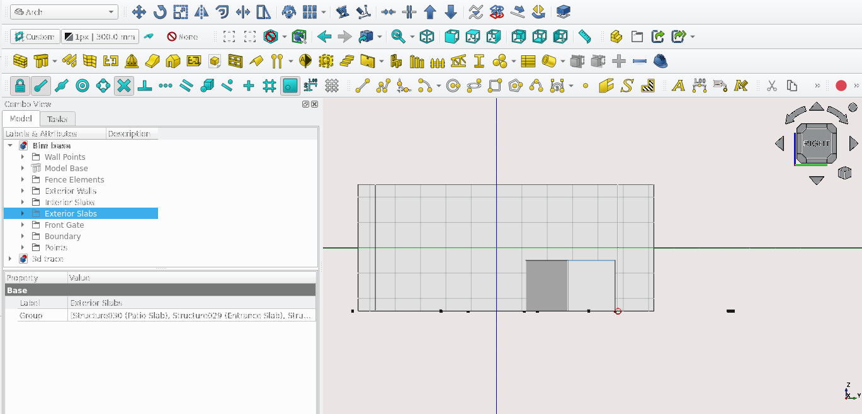Image resolution: width=862 pixels, height=414 pixels.
Task: Select the Draft Line tool
Action: [x=362, y=86]
